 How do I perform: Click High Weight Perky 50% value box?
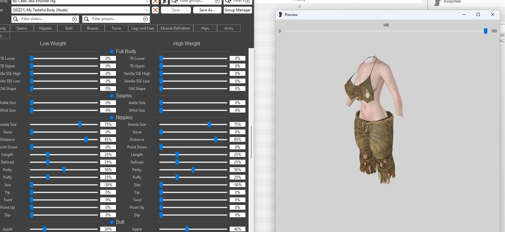[x=238, y=170]
